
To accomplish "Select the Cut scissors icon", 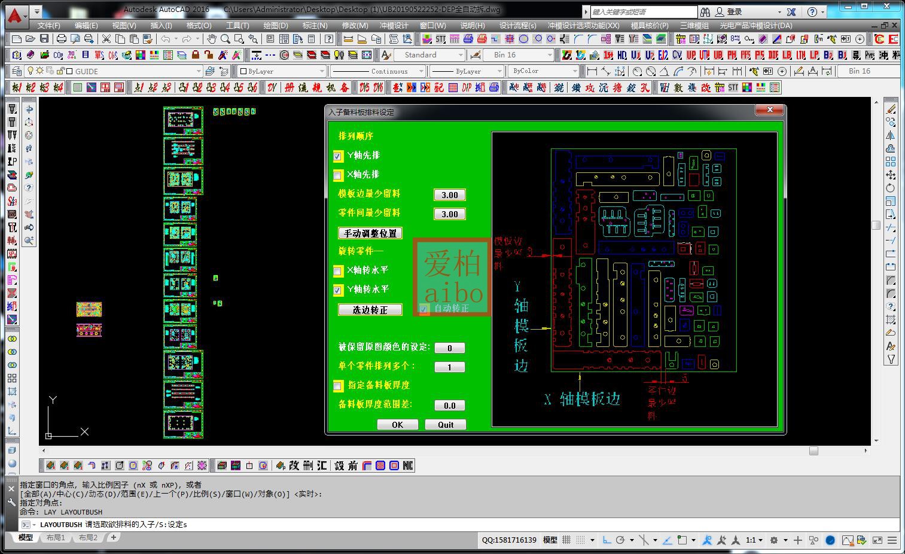I will pyautogui.click(x=106, y=39).
